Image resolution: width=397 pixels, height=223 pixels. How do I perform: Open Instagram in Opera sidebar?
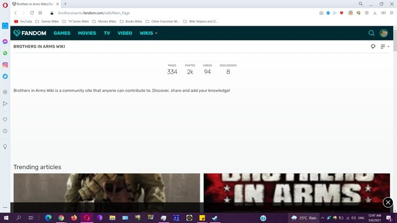click(5, 65)
